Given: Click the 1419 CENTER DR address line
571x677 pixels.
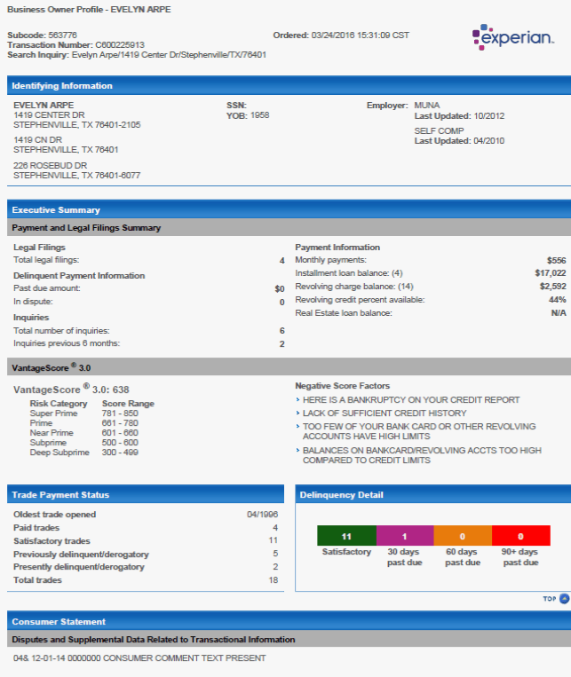Looking at the screenshot, I should [49, 114].
